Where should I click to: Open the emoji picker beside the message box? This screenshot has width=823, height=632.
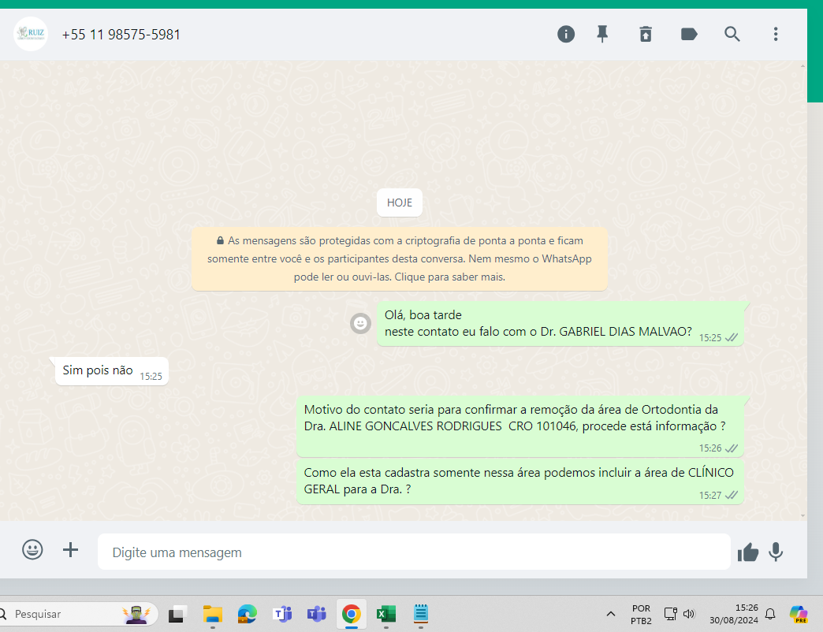coord(32,550)
